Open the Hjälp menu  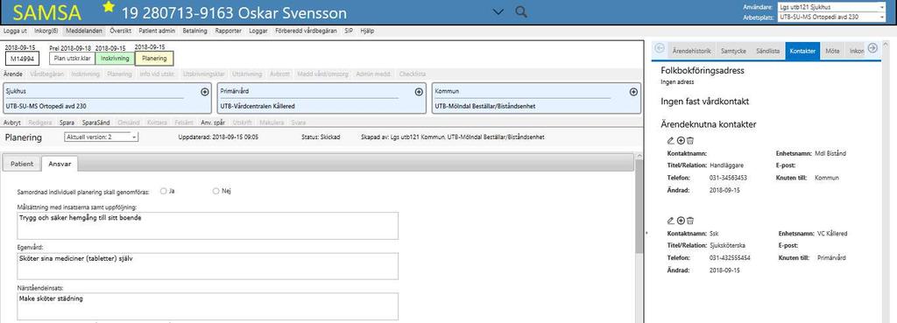tap(367, 31)
